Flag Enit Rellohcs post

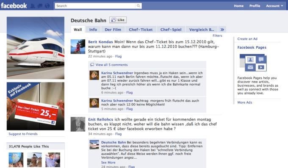pos(118,134)
